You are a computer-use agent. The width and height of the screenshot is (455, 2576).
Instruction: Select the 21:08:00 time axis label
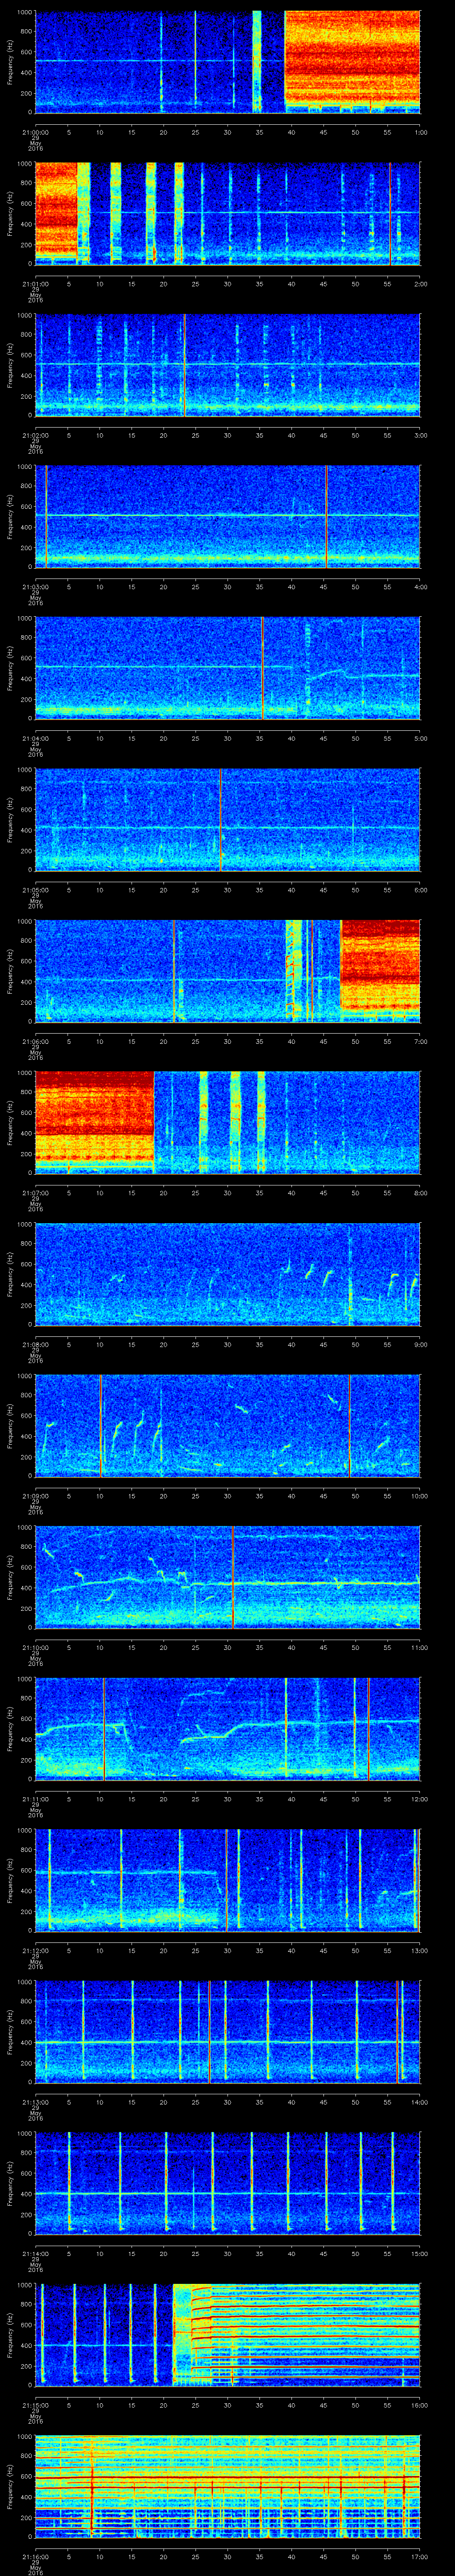(x=35, y=1344)
